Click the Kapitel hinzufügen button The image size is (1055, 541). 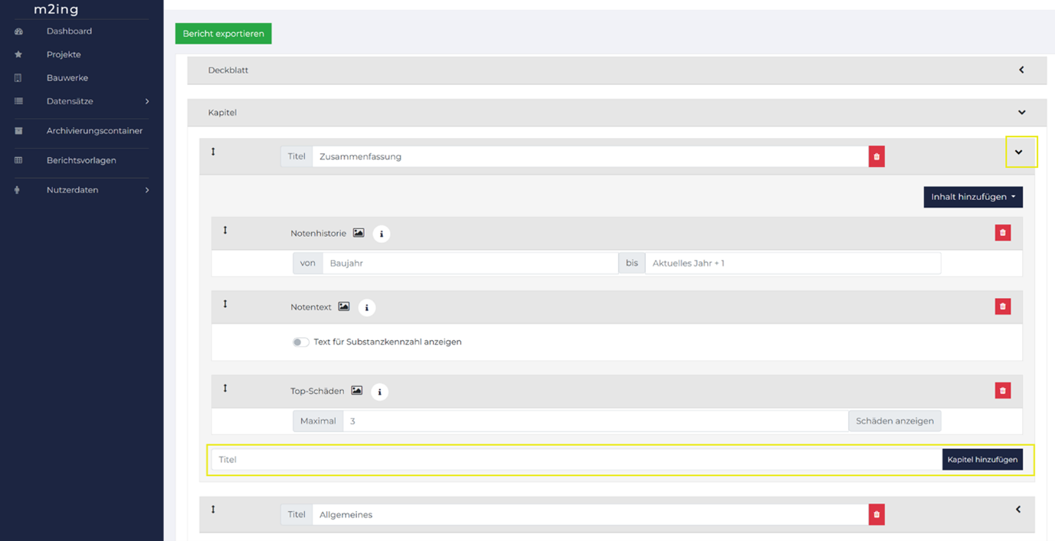coord(982,460)
